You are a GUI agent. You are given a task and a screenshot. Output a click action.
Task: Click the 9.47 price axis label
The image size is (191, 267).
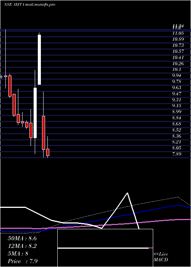point(176,94)
